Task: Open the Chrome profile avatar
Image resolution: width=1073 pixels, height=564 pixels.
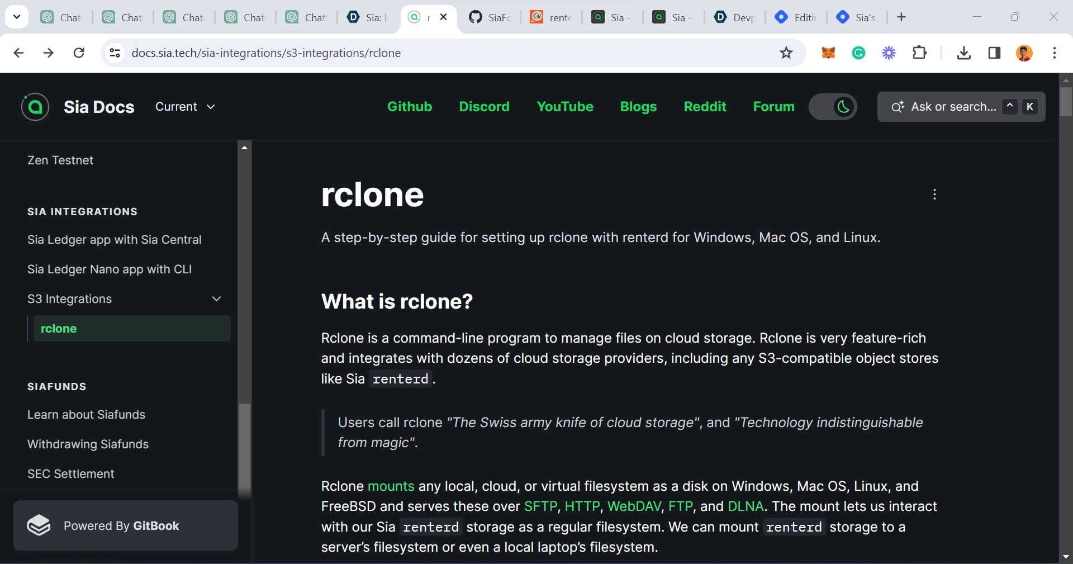Action: (1024, 53)
